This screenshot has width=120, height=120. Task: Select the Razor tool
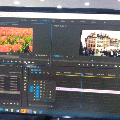(x=25, y=78)
